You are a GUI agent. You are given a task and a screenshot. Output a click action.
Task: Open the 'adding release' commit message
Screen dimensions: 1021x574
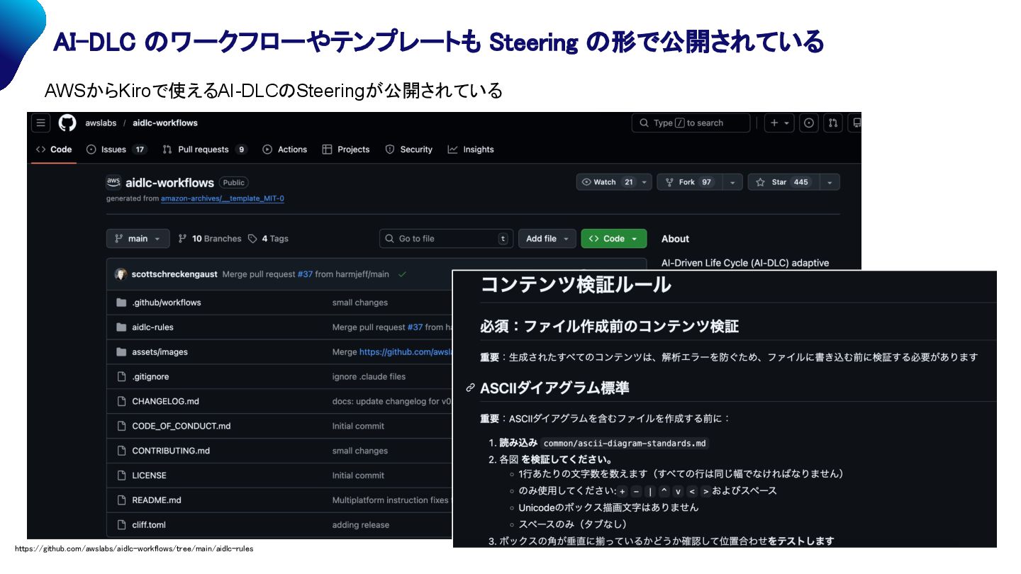[x=360, y=525]
